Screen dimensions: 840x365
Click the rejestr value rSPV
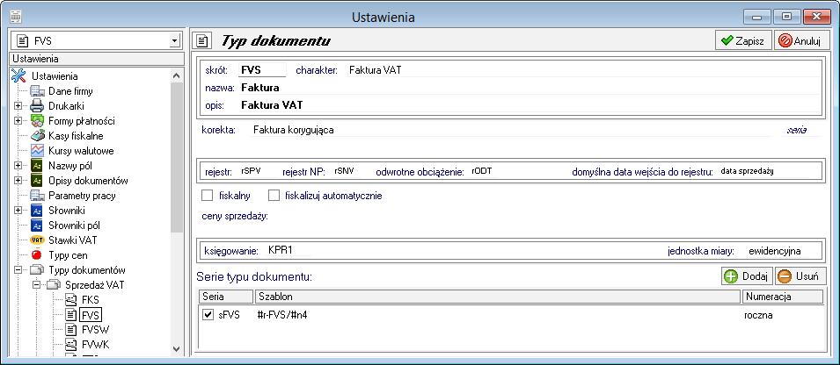point(251,171)
